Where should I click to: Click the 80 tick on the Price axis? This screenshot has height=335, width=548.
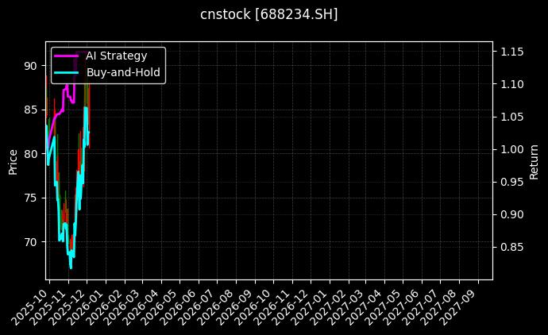click(x=30, y=153)
